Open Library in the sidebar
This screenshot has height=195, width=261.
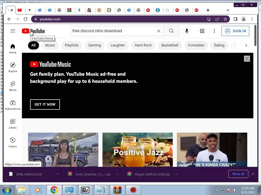coord(13,124)
